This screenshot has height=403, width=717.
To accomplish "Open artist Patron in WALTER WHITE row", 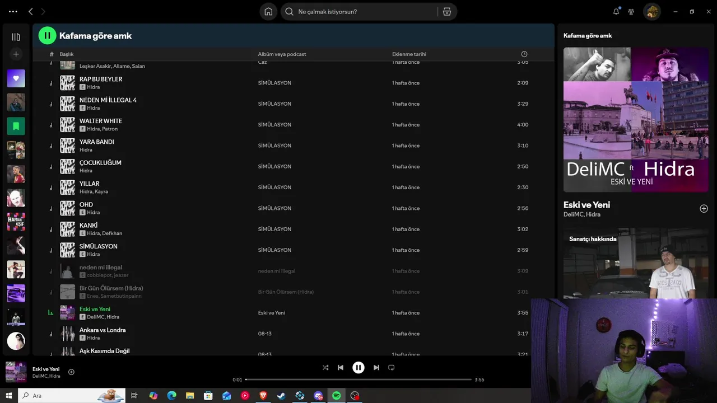I will click(x=110, y=129).
